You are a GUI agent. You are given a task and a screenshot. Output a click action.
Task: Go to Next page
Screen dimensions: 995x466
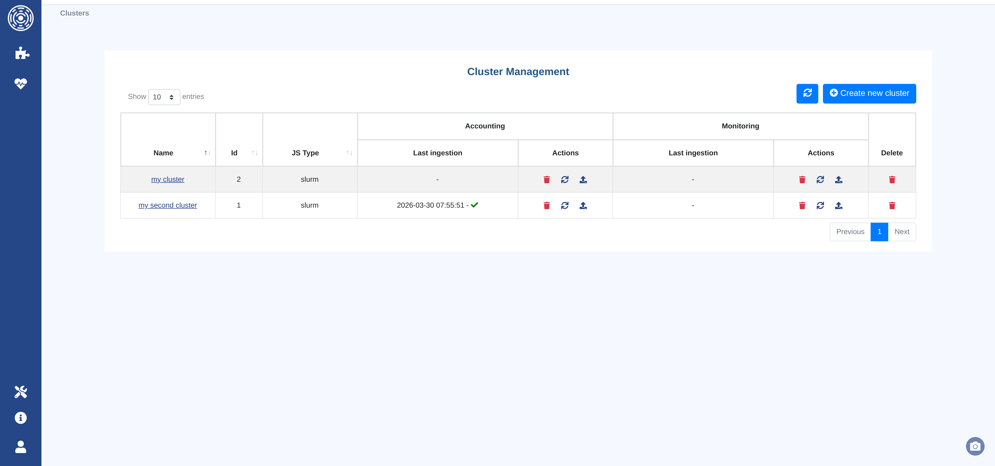(901, 232)
